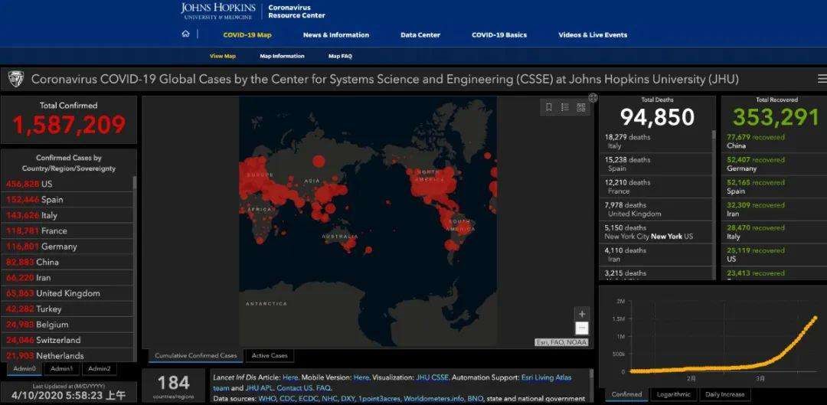Select Switzerland in confirmed cases list
This screenshot has height=405, width=827.
click(x=67, y=340)
